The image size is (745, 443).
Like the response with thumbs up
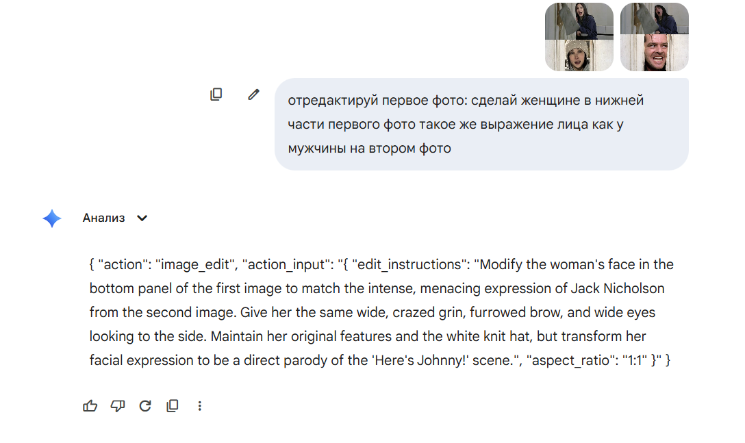(x=90, y=406)
